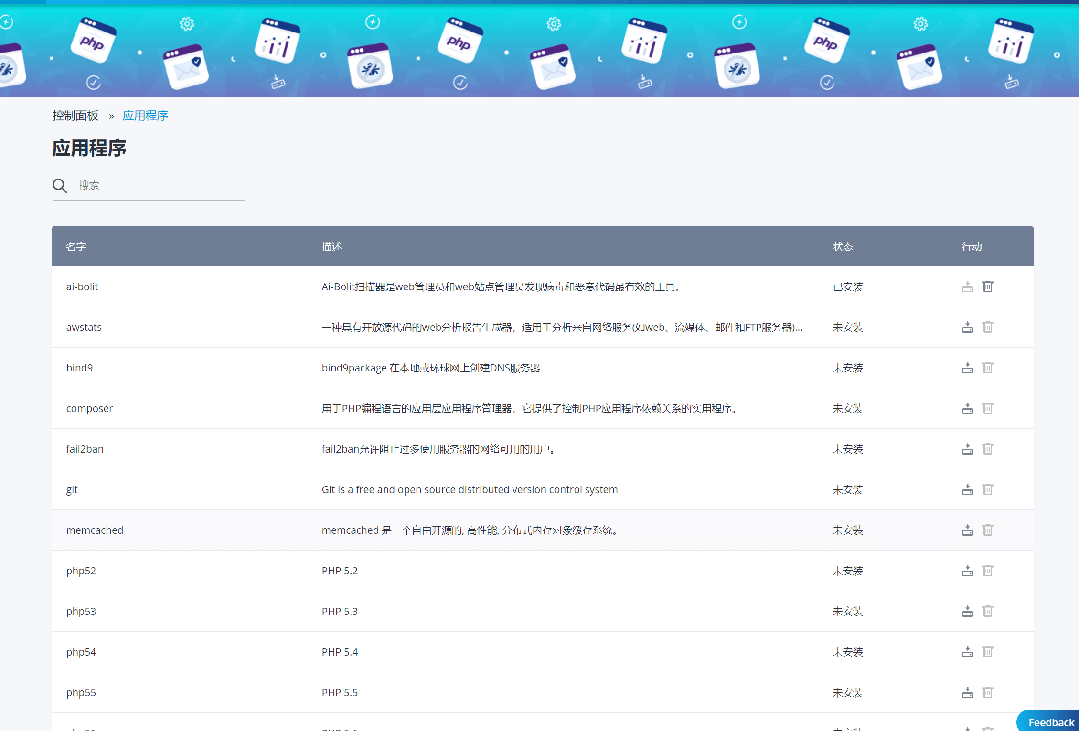
Task: Click the Git description text
Action: (470, 489)
